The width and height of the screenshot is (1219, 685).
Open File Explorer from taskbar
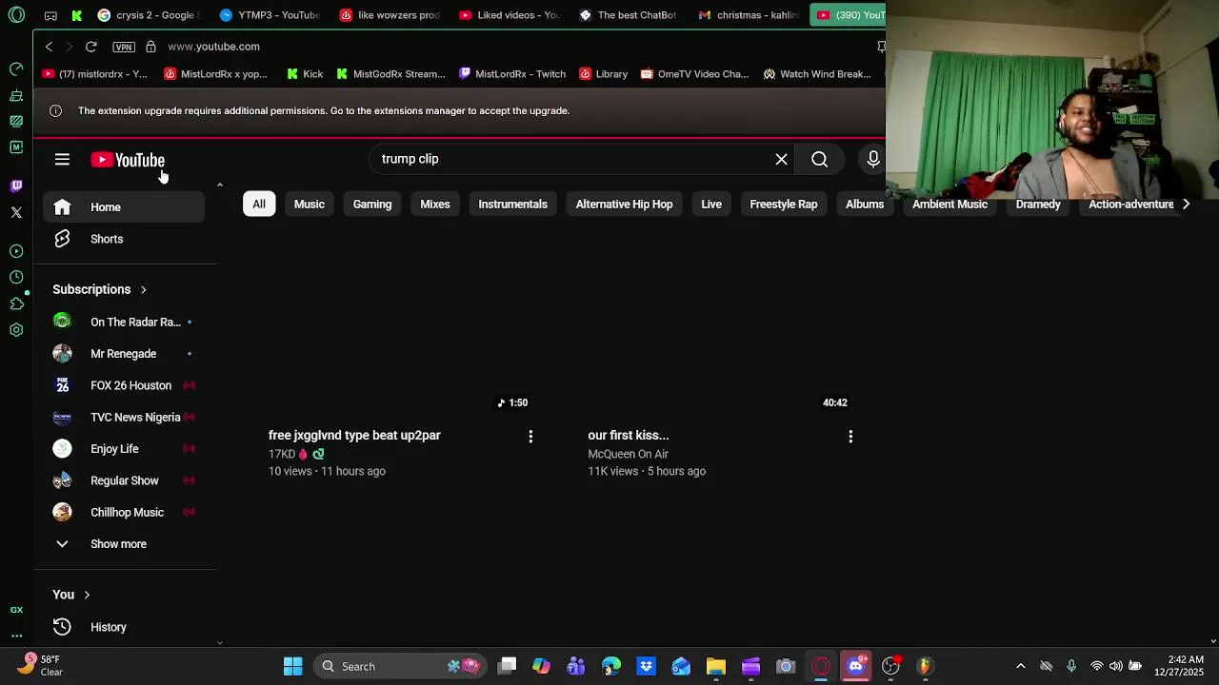[716, 666]
